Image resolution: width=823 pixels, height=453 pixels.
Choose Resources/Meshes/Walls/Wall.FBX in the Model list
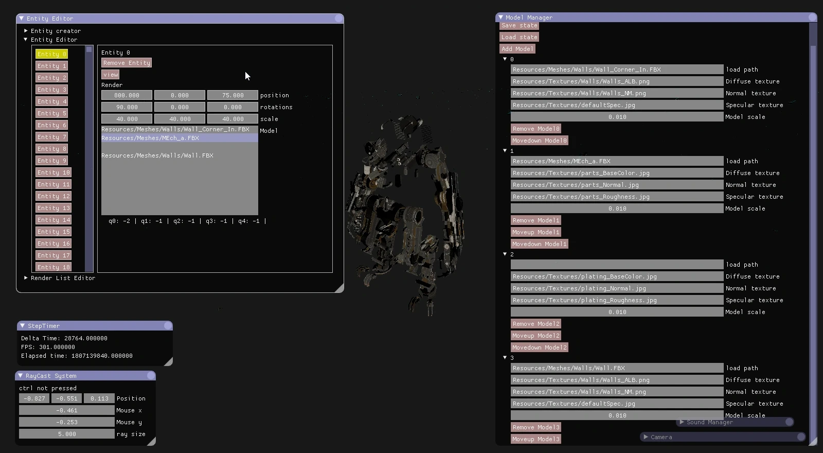pyautogui.click(x=157, y=155)
